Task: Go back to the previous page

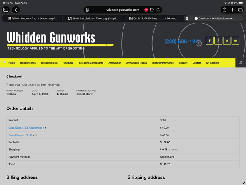Action: [x=16, y=10]
